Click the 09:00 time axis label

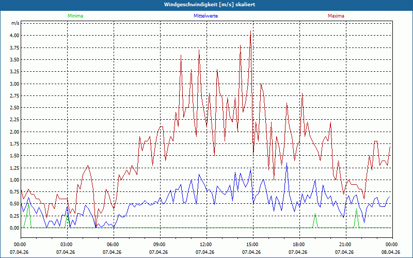tap(160, 245)
